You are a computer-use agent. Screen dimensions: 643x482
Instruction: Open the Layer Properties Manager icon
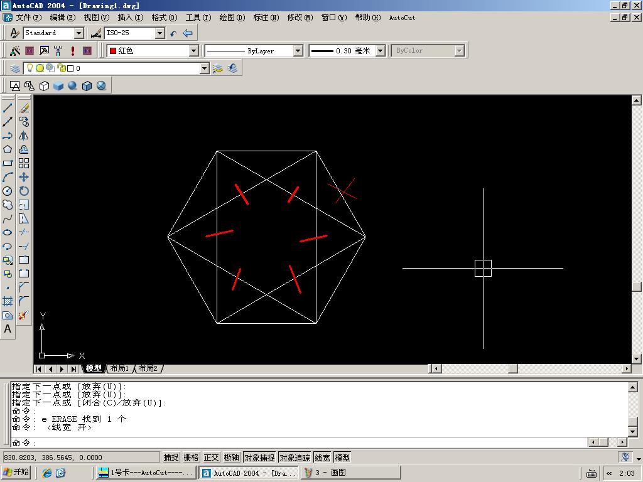pyautogui.click(x=15, y=68)
